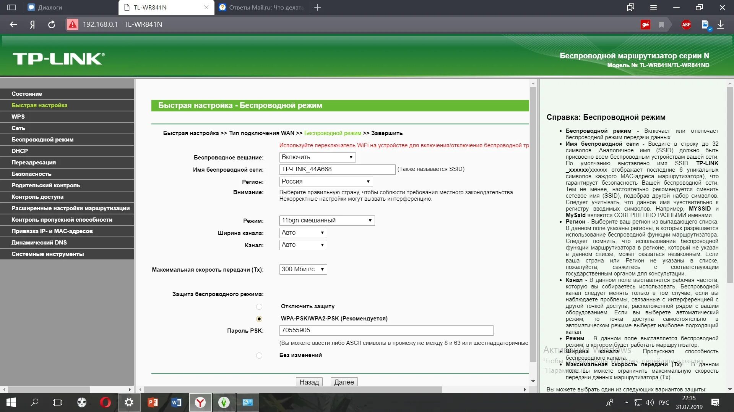Screen dimensions: 734x412
Task: Expand the 'Регион' Россия dropdown
Action: (326, 182)
